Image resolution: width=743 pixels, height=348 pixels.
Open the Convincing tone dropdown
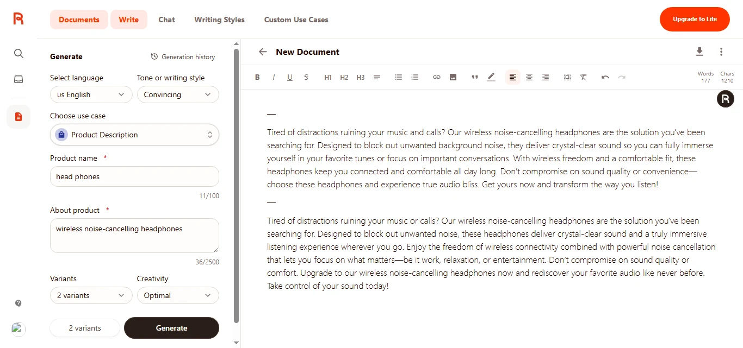click(x=178, y=94)
